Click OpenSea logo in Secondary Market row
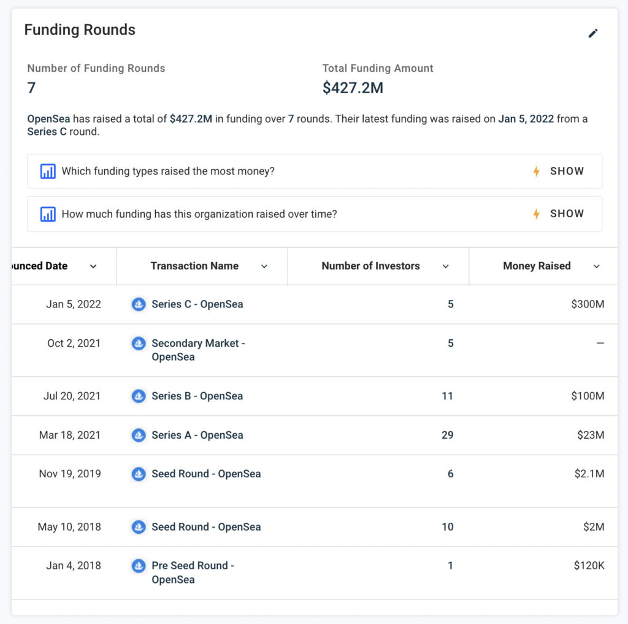 pyautogui.click(x=139, y=344)
